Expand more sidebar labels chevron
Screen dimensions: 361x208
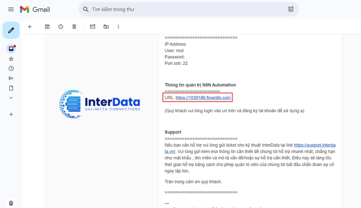tap(11, 98)
